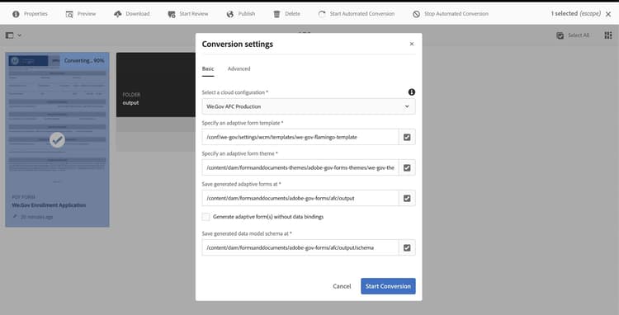Click the cloud configuration info icon

[412, 92]
